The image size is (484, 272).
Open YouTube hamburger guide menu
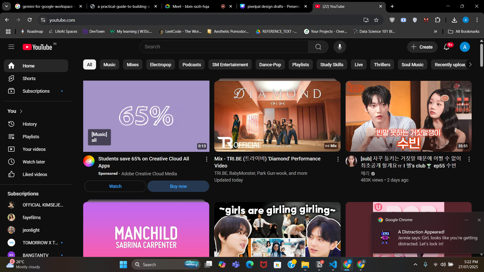click(x=11, y=47)
